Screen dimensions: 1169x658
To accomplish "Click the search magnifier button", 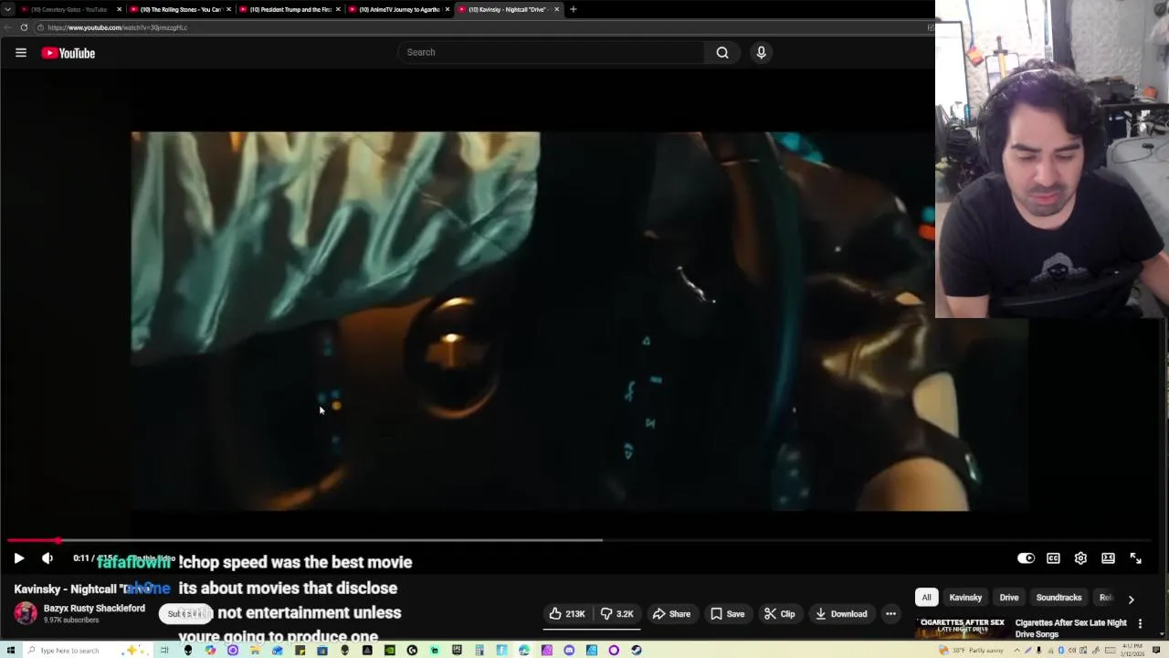I will tap(722, 52).
